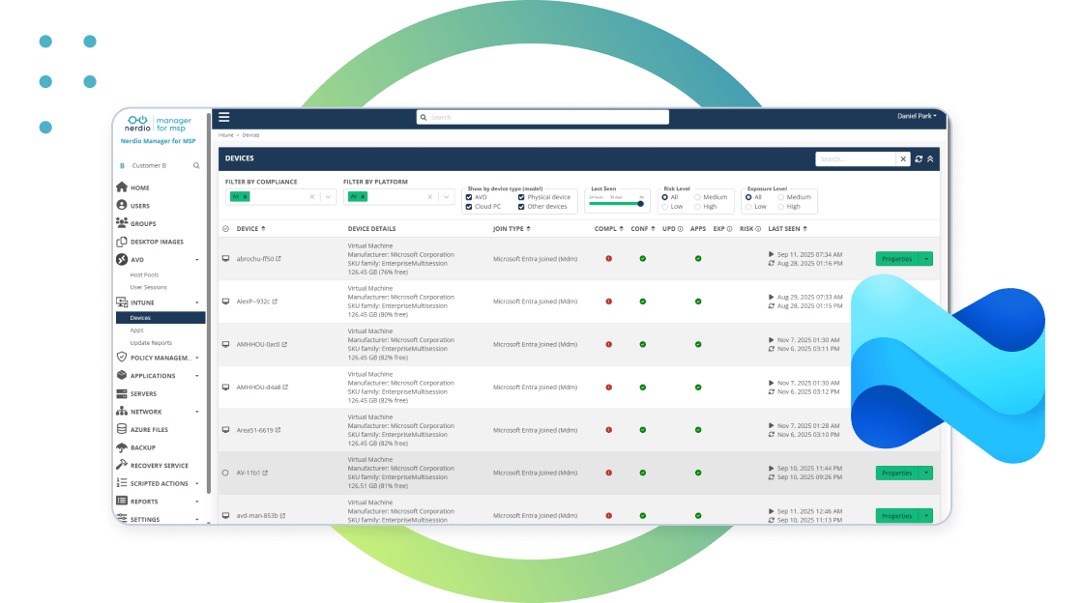This screenshot has height=603, width=1083.
Task: Click the Recovery Service hammer icon
Action: (122, 466)
